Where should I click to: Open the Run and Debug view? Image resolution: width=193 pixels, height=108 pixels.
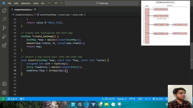pos(4,37)
